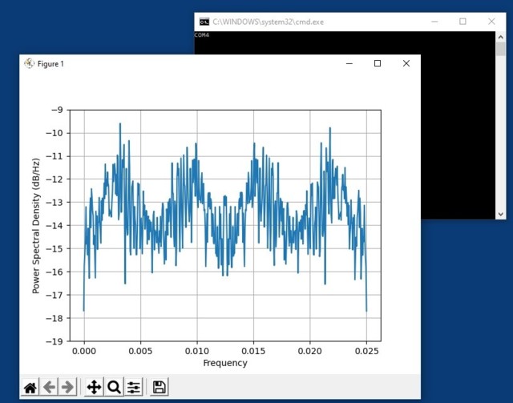Click the −19 tick label on the y-axis
The height and width of the screenshot is (403, 513).
click(x=55, y=341)
